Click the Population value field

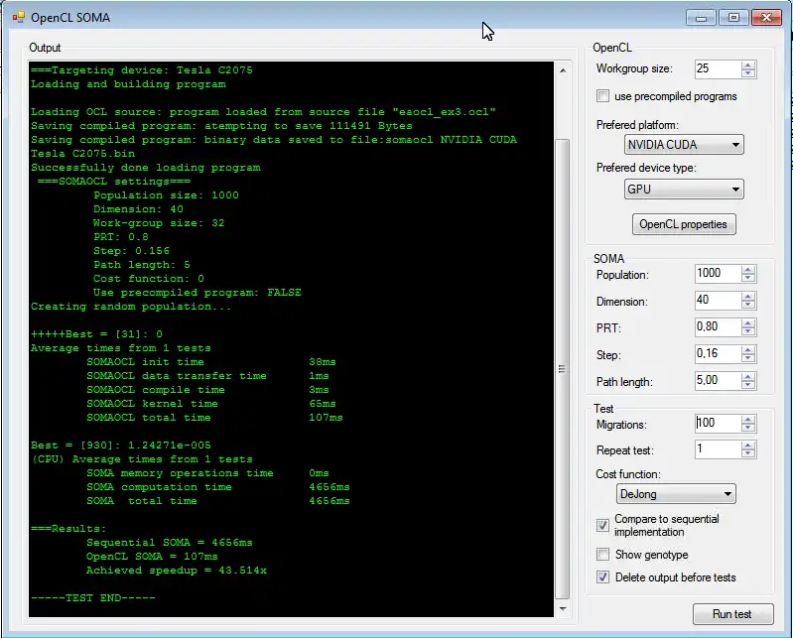tap(718, 274)
